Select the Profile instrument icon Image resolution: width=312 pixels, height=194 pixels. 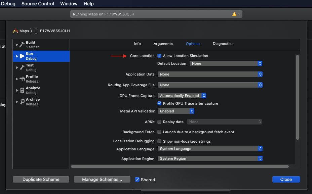[22, 79]
